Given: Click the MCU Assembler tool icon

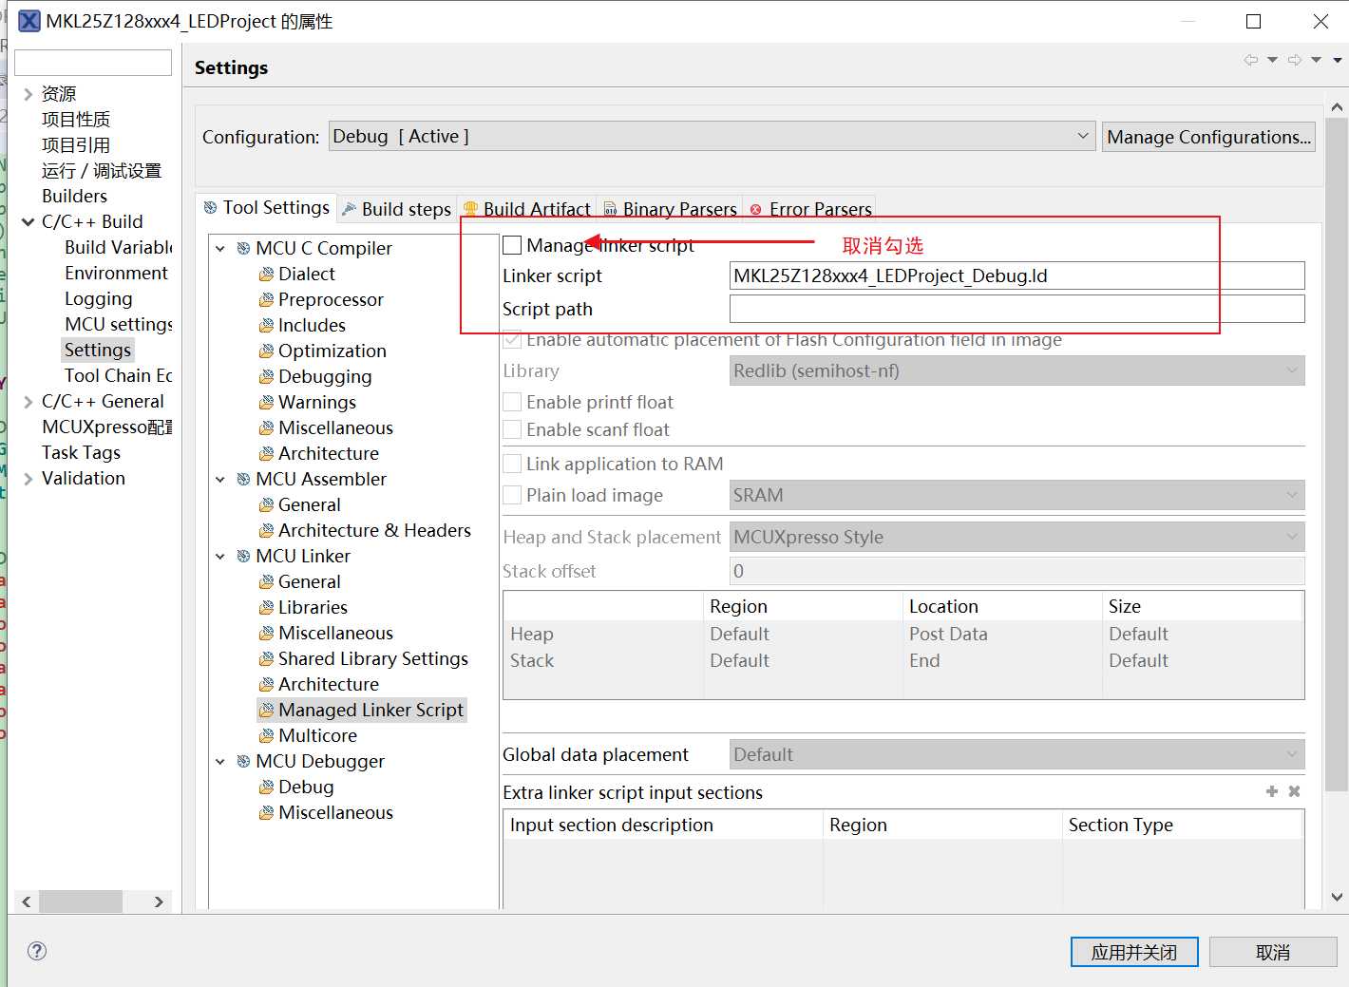Looking at the screenshot, I should [243, 479].
